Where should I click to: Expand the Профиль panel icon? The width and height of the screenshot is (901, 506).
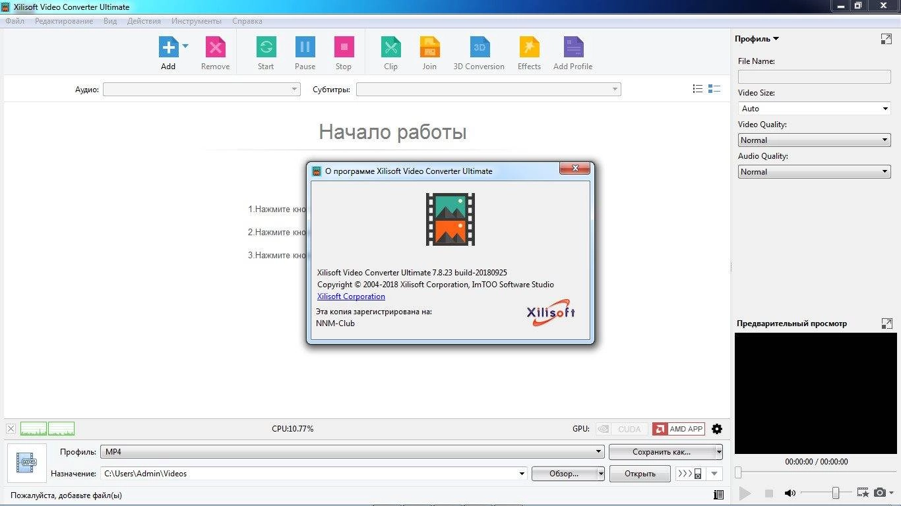(886, 39)
